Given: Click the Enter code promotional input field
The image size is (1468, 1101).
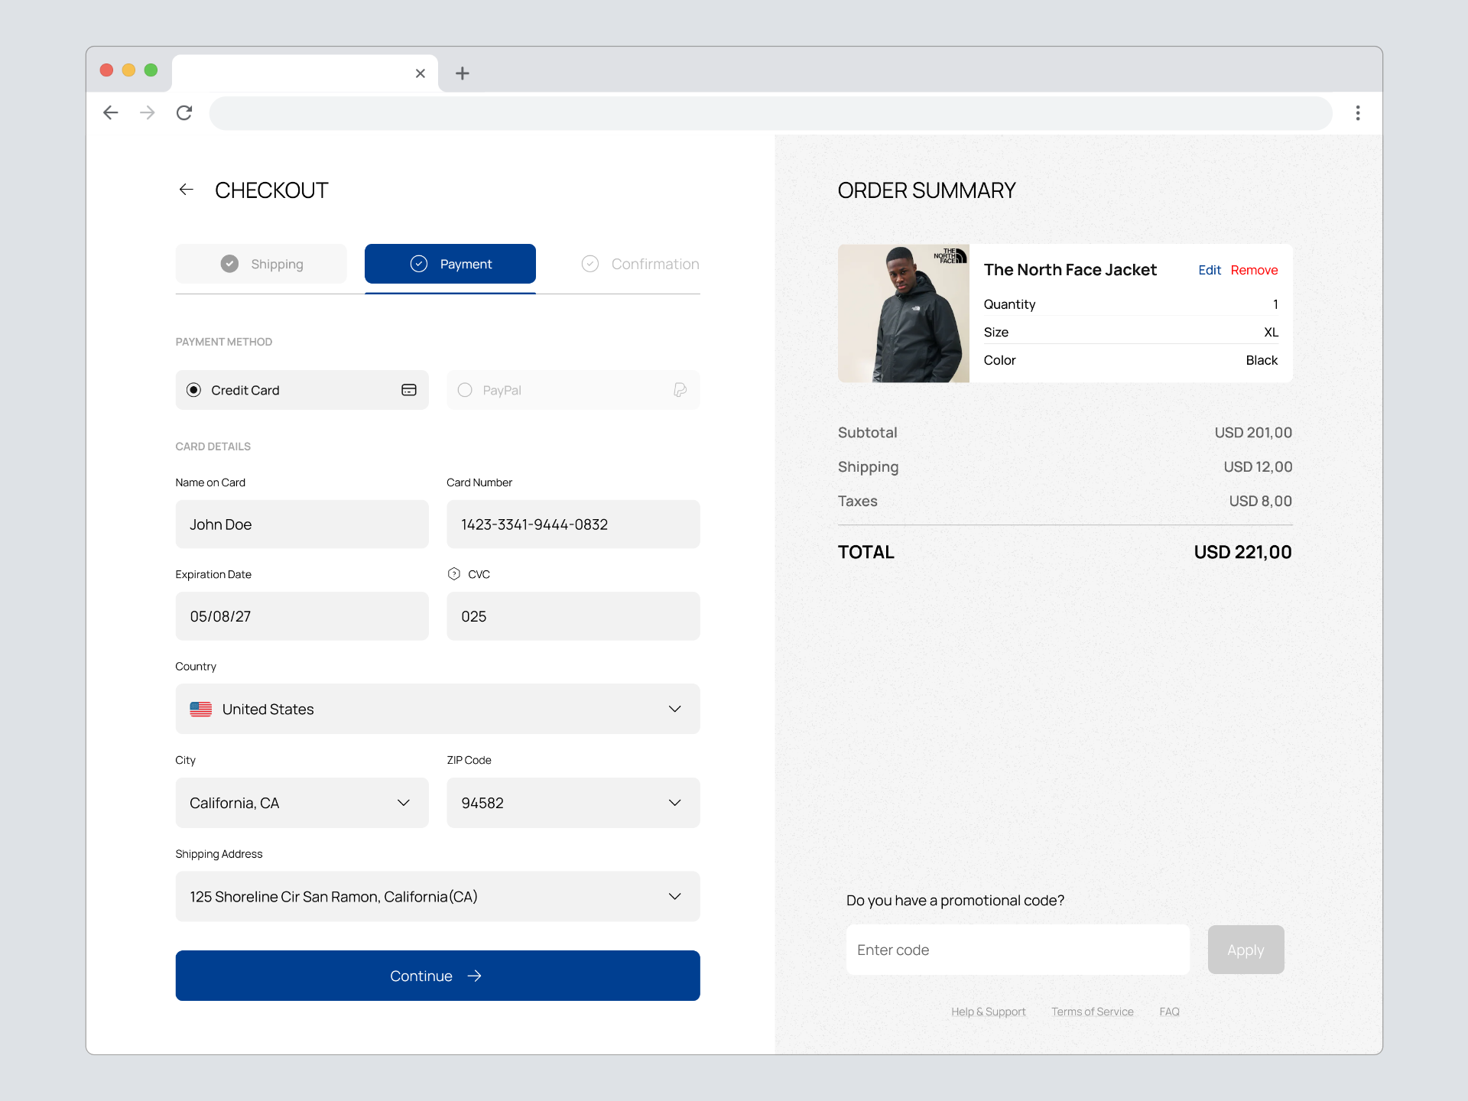Looking at the screenshot, I should pos(1017,950).
